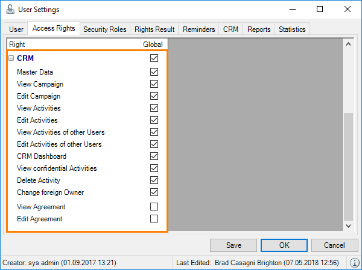Open the Statistics tab

coord(292,29)
